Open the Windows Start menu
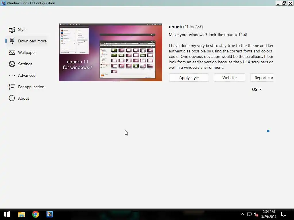Viewport: 294px width, 220px height. pyautogui.click(x=7, y=214)
